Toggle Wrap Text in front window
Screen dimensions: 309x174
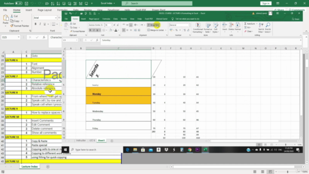click(153, 25)
